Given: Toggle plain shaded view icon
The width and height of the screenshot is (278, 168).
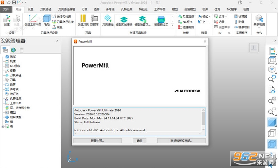Looking at the screenshot, I should [x=272, y=122].
